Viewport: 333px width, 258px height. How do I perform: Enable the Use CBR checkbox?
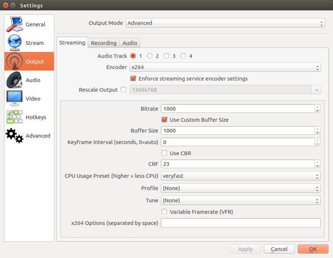click(x=164, y=153)
